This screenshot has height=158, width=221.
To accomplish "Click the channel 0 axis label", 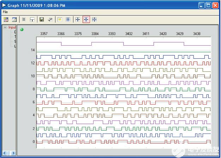I will [34, 142].
